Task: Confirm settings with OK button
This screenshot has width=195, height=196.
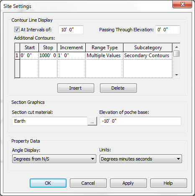Action: (48, 183)
